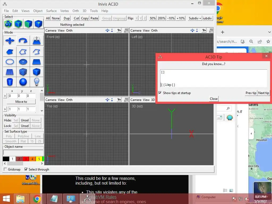Screen dimensions: 272x204
Task: Open the Surface menu
Action: click(51, 11)
